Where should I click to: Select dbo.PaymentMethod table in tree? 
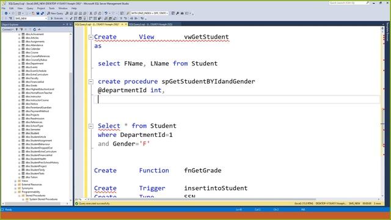[x=37, y=111]
